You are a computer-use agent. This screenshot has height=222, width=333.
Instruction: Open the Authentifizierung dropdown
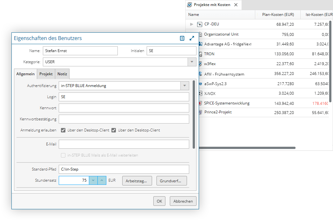click(184, 86)
